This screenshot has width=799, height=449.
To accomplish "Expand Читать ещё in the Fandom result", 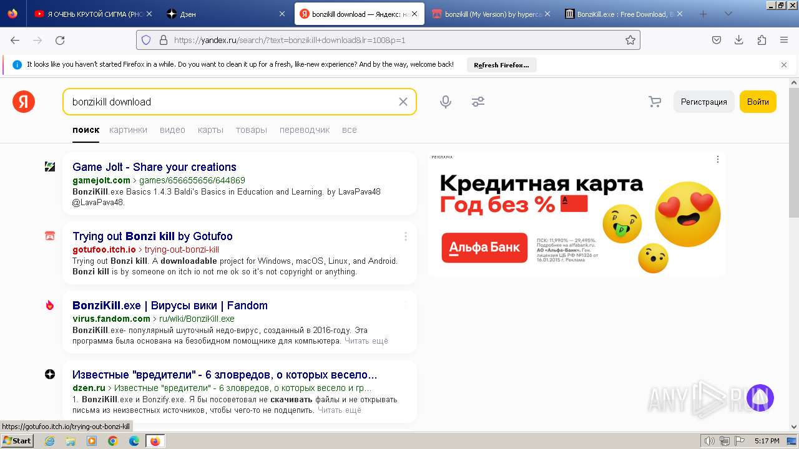I will pyautogui.click(x=366, y=341).
